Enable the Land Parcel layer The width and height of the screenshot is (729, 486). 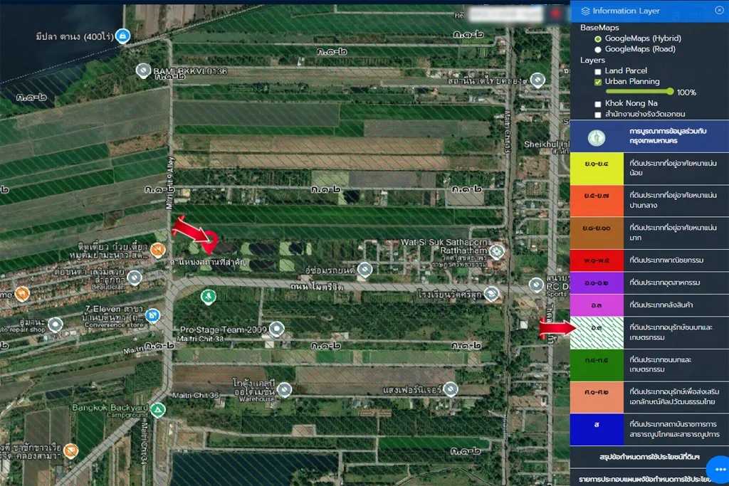598,71
